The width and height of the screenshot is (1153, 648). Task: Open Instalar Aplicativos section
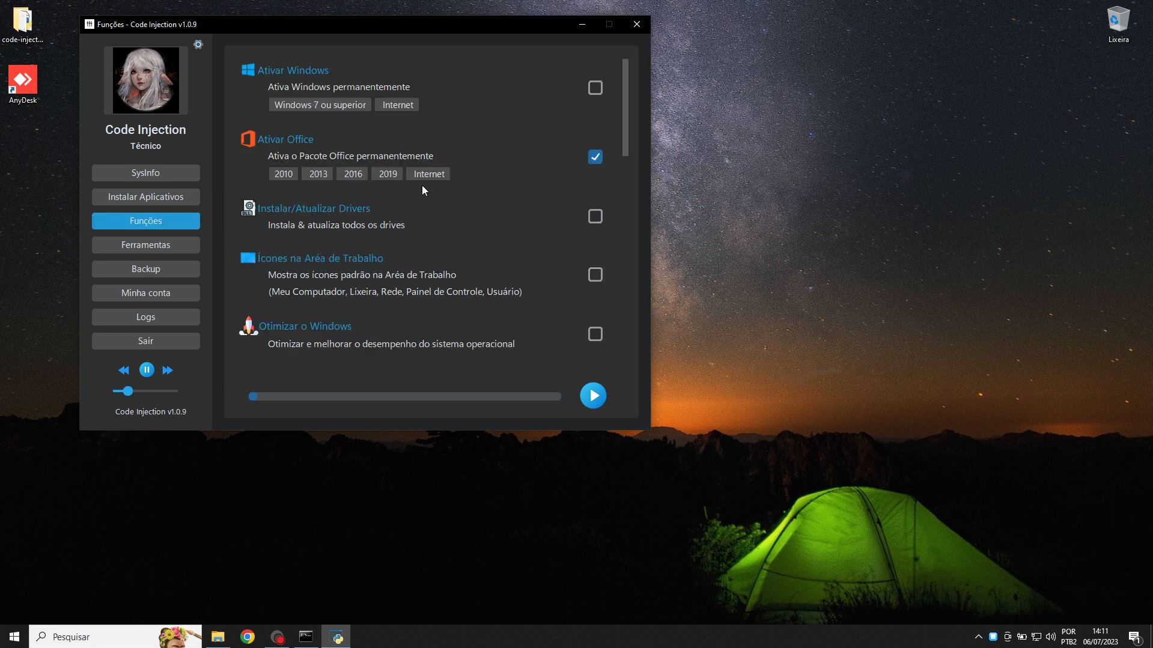click(146, 197)
